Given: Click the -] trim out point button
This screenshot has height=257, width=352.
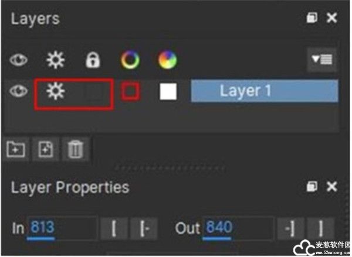Looking at the screenshot, I should [x=290, y=228].
